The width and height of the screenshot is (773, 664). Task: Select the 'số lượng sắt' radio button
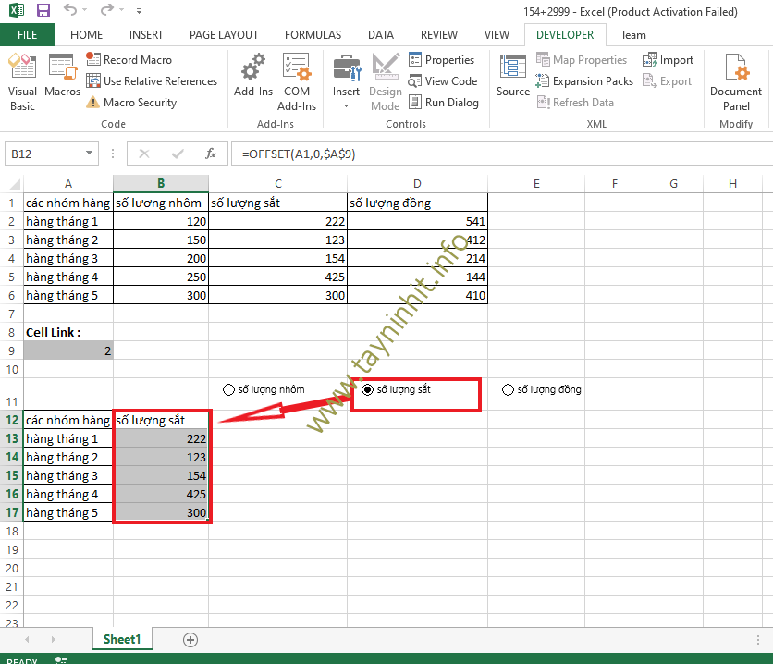pos(368,390)
